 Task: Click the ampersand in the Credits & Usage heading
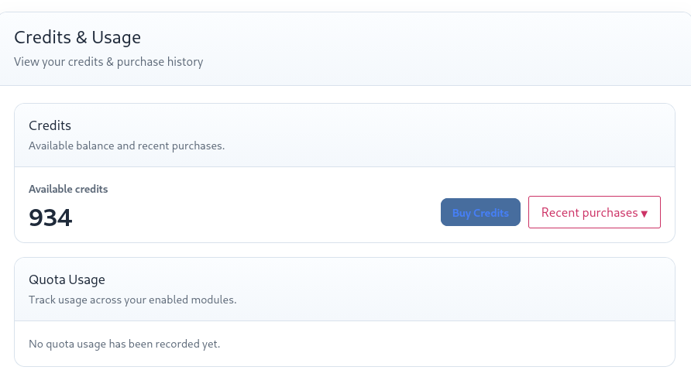tap(81, 38)
